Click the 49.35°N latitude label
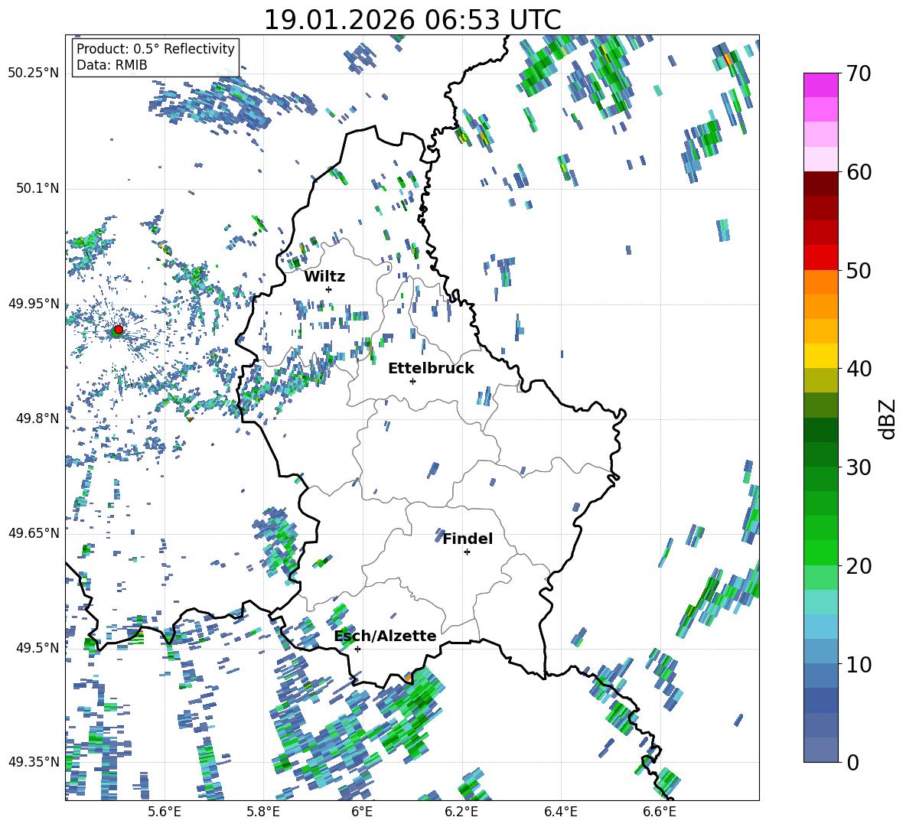Screen dimensions: 906x827 click(34, 762)
